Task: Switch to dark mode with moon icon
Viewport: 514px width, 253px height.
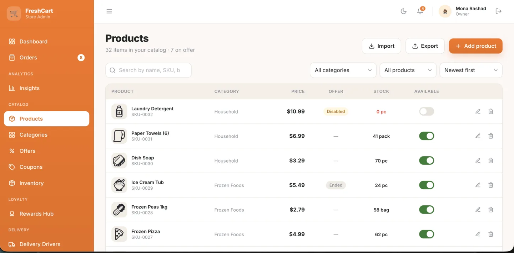Action: (404, 11)
